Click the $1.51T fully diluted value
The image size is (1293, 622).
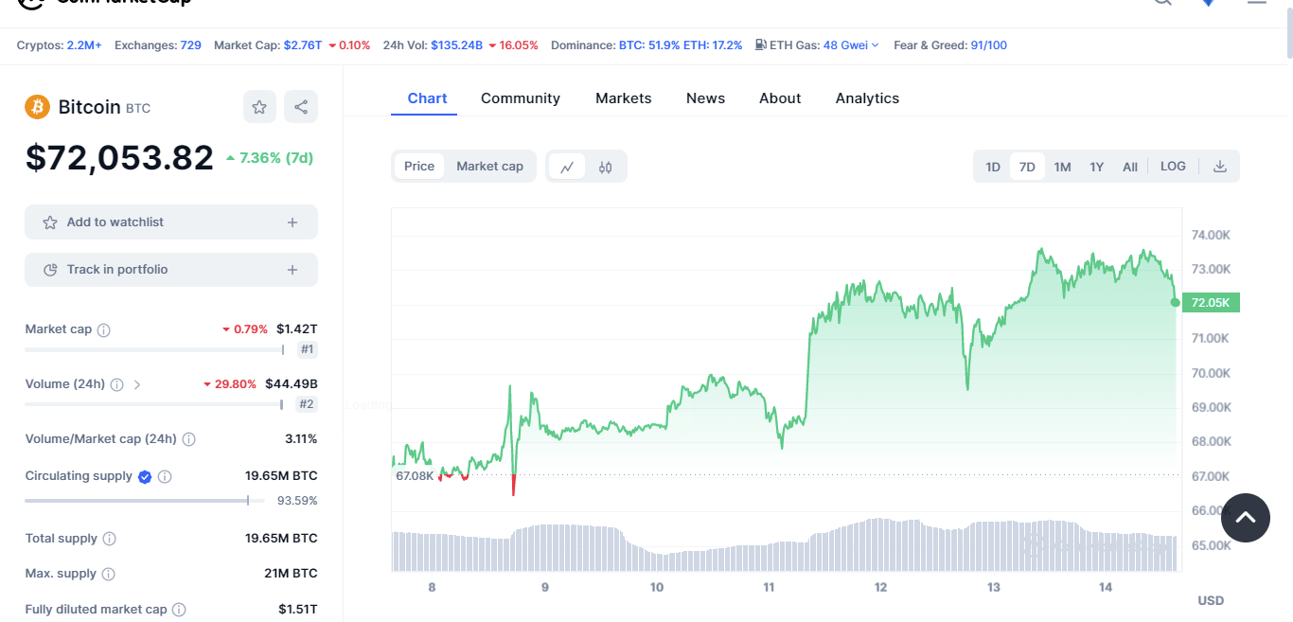298,610
